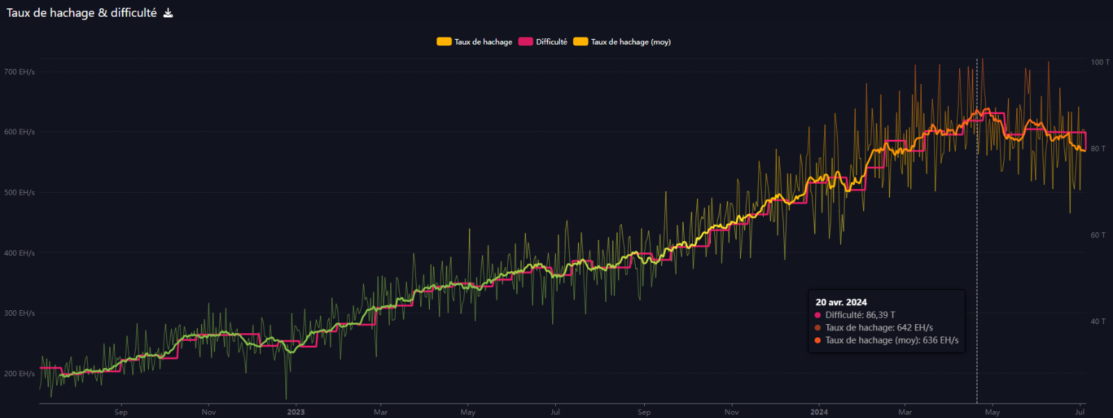This screenshot has height=418, width=1113.
Task: Click the swatch left of Taux de hachage (moy)
Action: pyautogui.click(x=580, y=42)
